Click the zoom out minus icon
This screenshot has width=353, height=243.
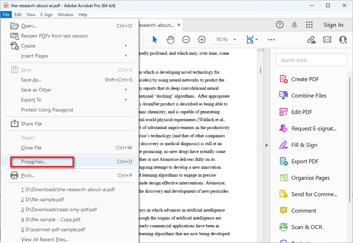coord(186,40)
